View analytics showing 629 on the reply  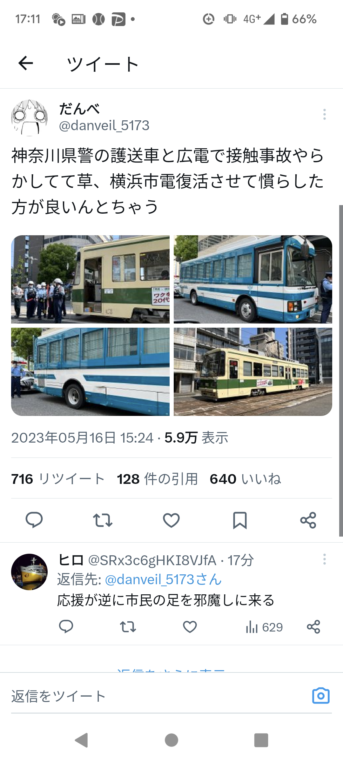[x=264, y=627]
